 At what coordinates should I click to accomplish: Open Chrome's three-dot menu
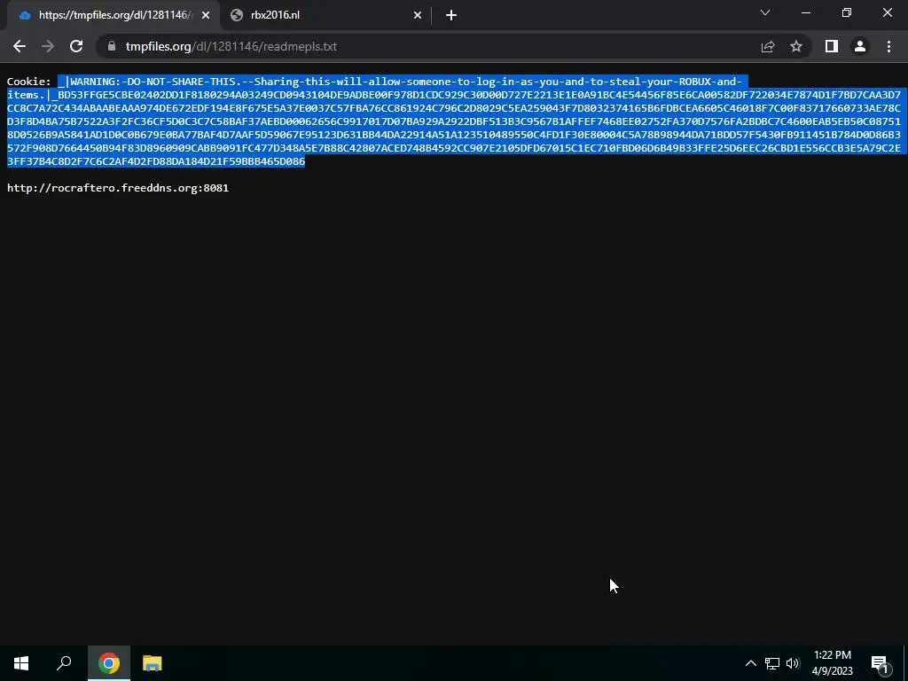pos(888,46)
